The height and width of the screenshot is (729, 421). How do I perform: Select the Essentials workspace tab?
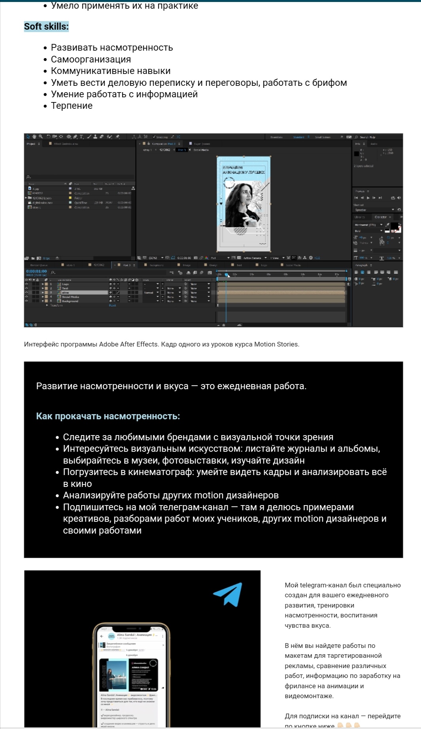pyautogui.click(x=276, y=137)
